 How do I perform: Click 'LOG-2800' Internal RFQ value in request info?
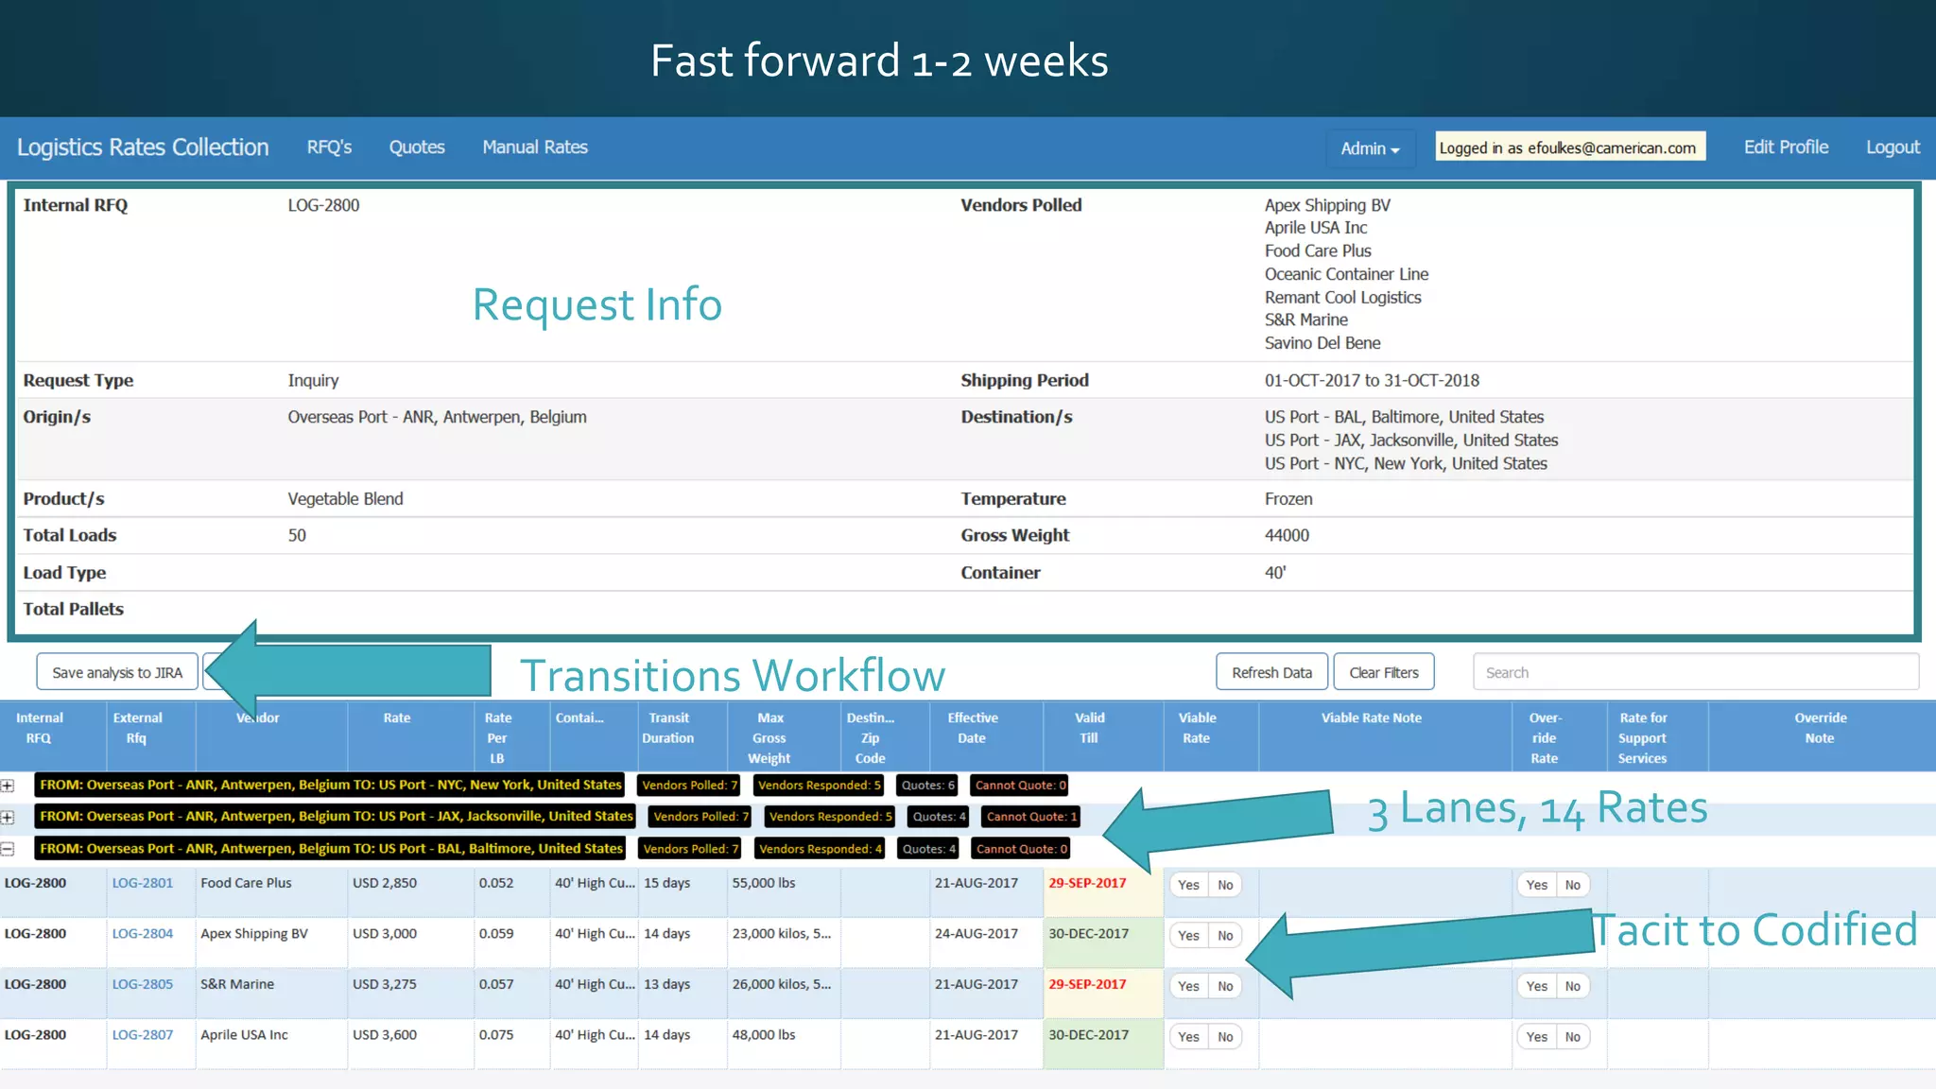pos(323,205)
